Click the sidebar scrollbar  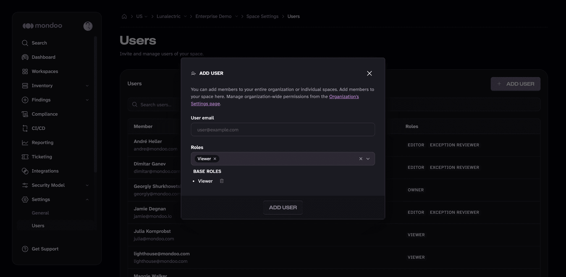coord(95,104)
